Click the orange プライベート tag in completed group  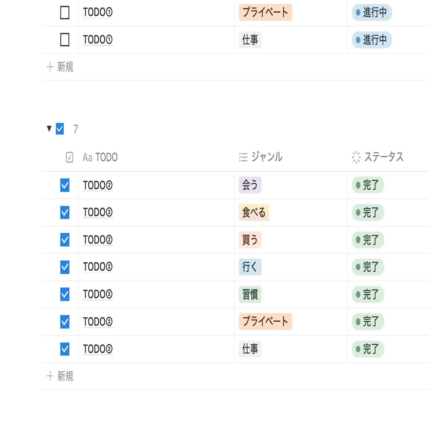pos(265,321)
